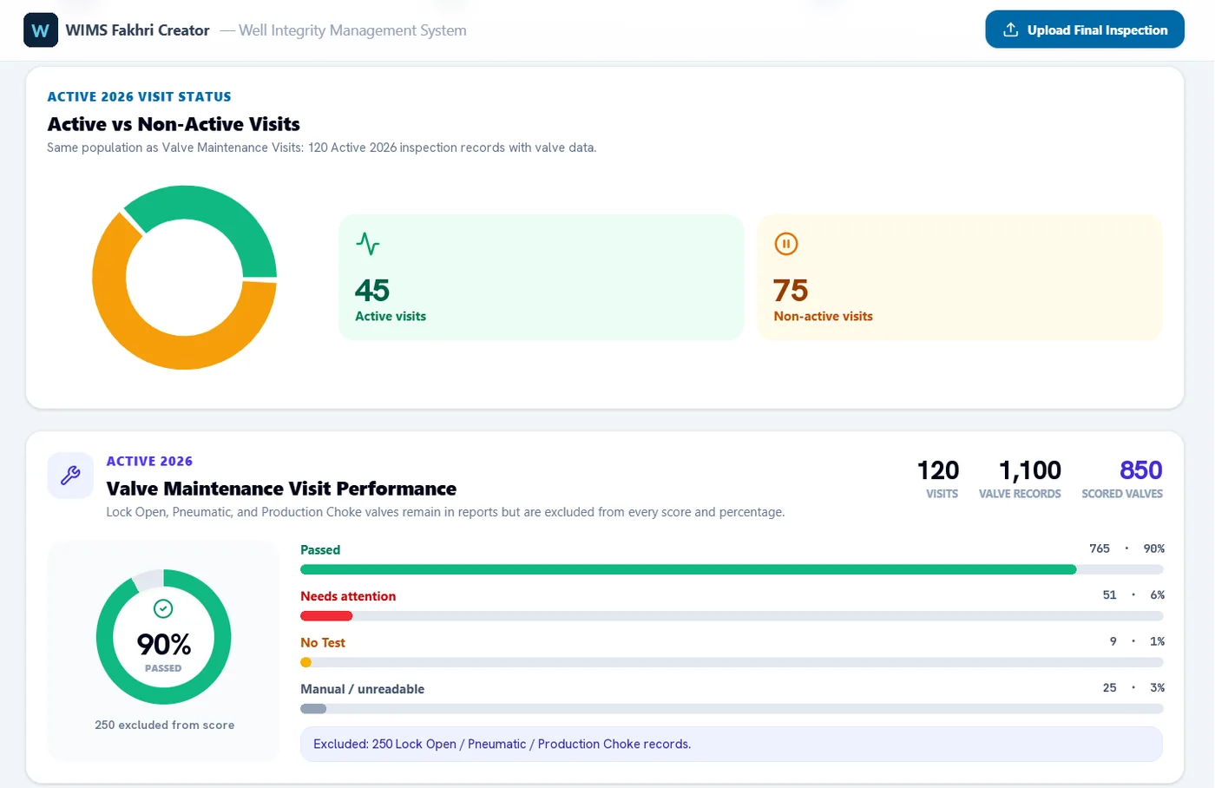The width and height of the screenshot is (1215, 788).
Task: Click the 'WIMS Fakhri Creator' title text
Action: pyautogui.click(x=137, y=30)
